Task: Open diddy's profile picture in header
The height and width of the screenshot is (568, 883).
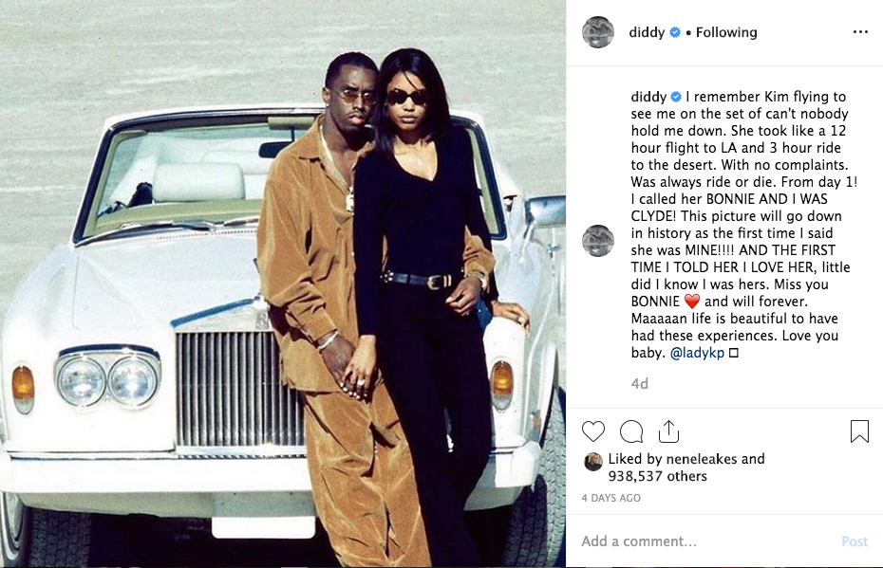Action: tap(598, 32)
